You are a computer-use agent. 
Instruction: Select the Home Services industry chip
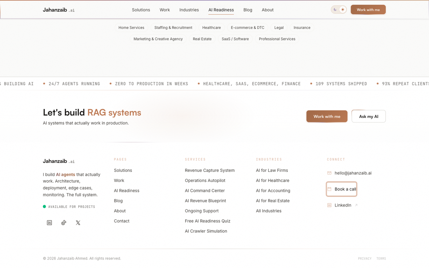tap(131, 28)
